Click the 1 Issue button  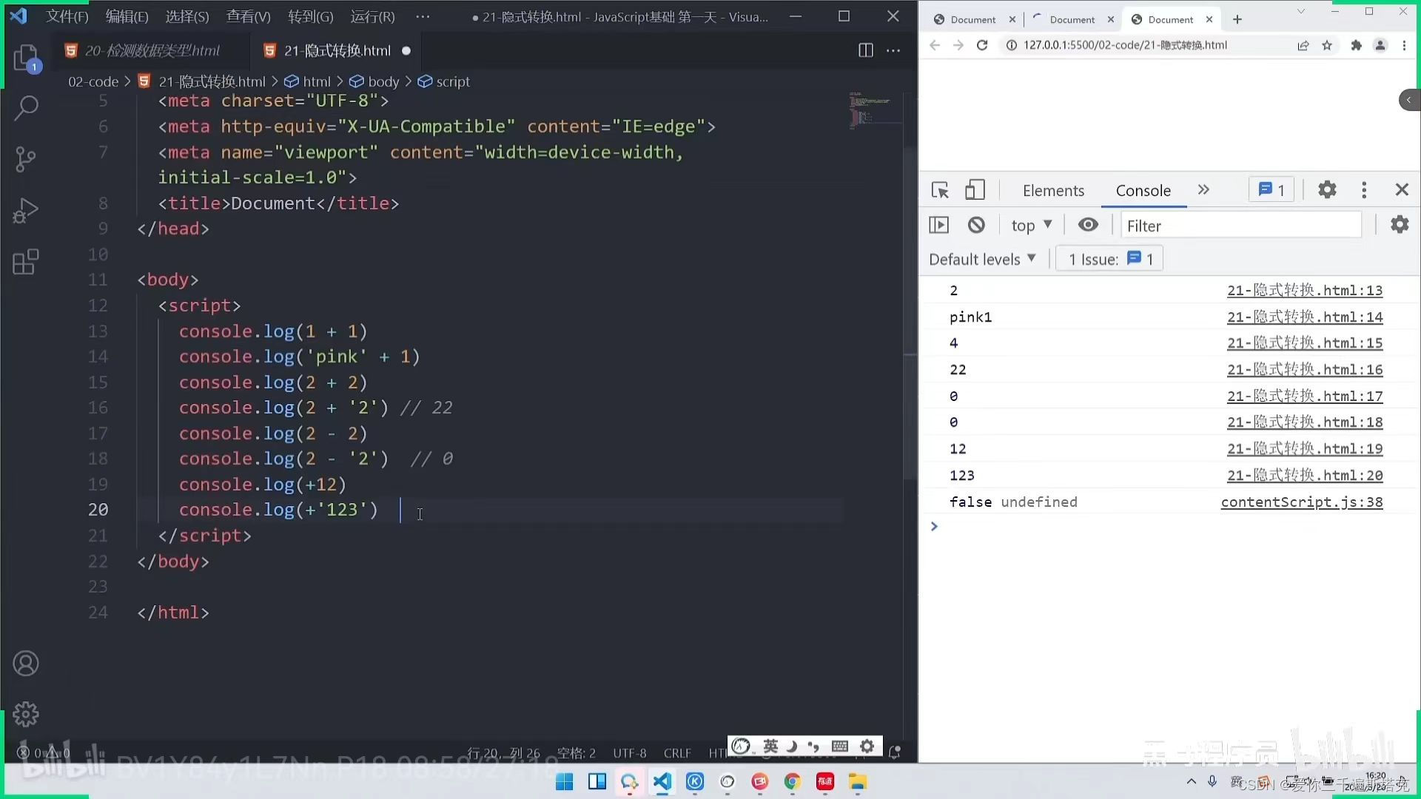[x=1109, y=259]
